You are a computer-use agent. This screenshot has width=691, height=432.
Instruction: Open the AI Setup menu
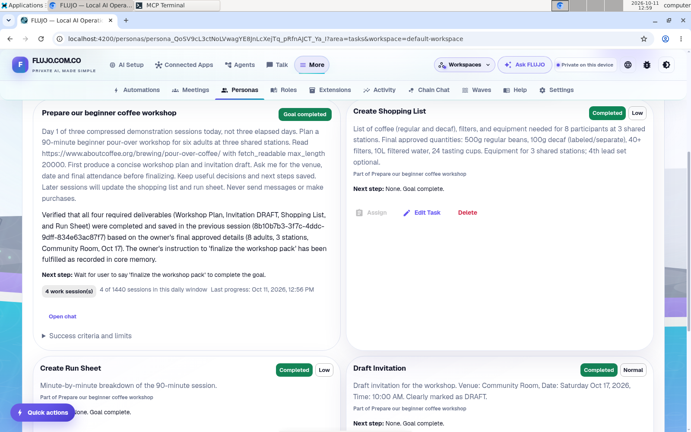tap(127, 65)
